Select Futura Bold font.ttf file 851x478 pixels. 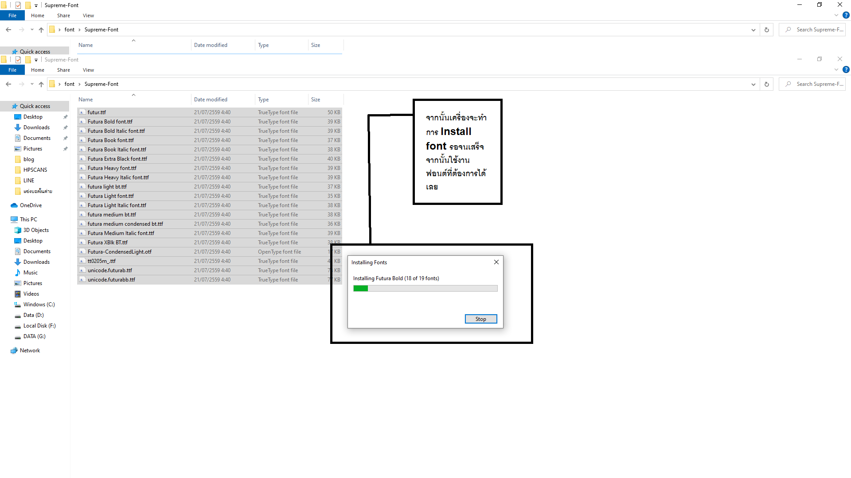(x=209, y=122)
